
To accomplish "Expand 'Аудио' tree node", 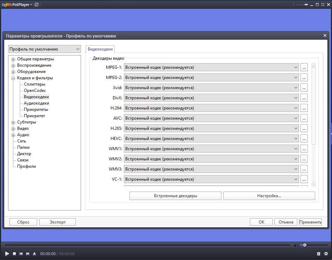I will coord(13,135).
